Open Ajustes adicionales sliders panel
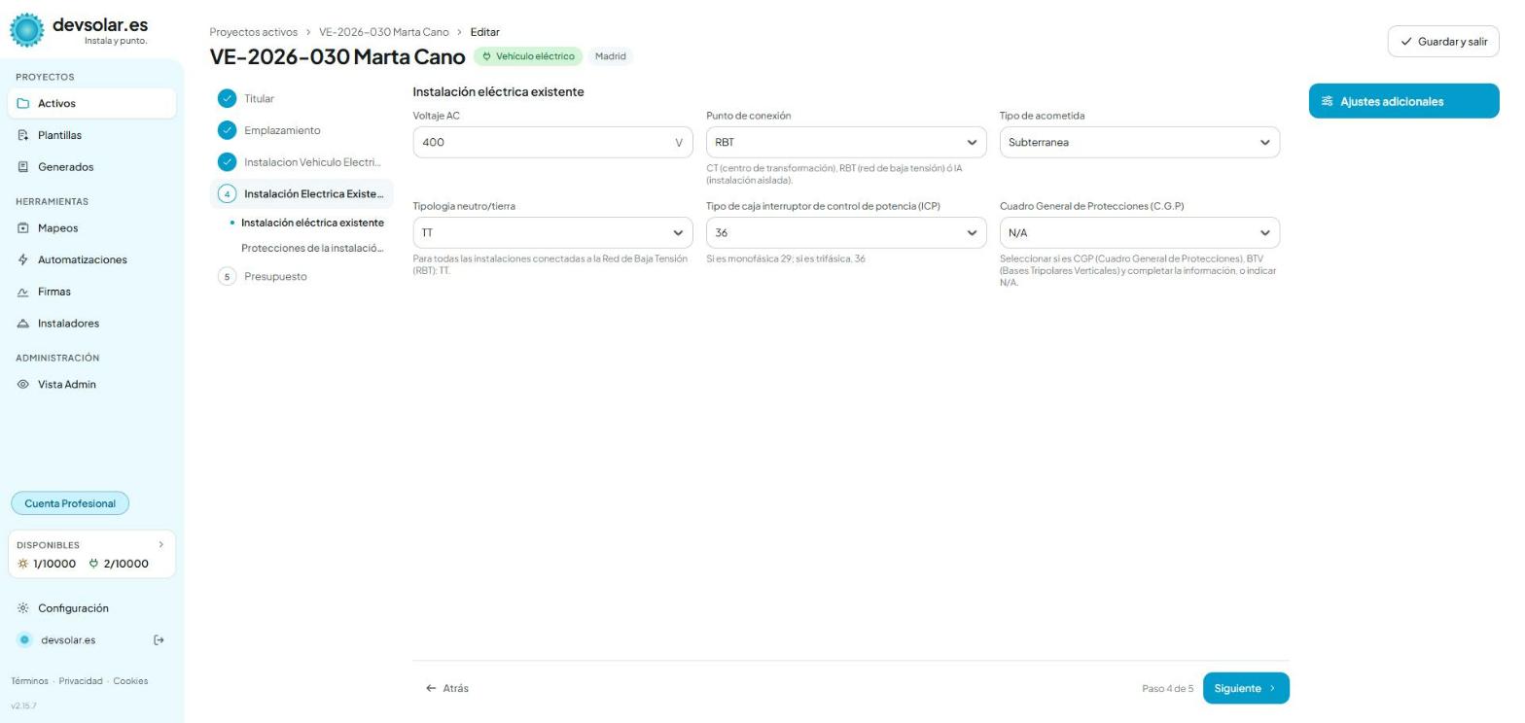1525x723 pixels. (1403, 101)
